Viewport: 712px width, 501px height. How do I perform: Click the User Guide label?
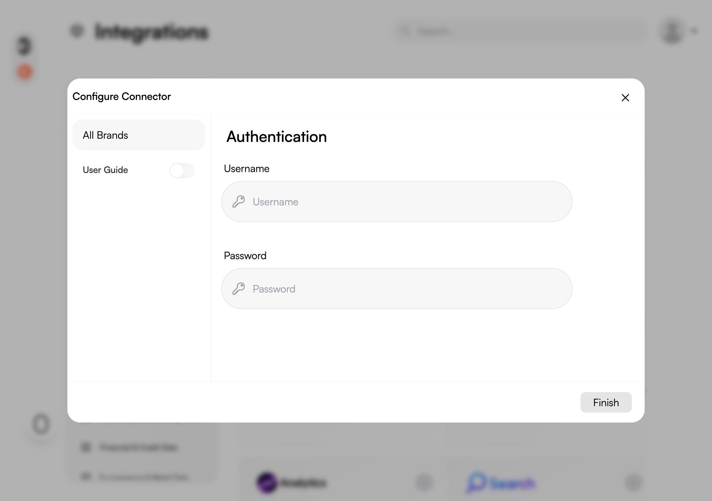[105, 170]
